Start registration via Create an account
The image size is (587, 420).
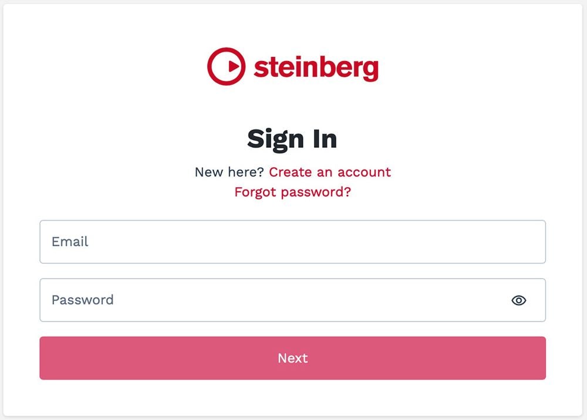tap(329, 172)
